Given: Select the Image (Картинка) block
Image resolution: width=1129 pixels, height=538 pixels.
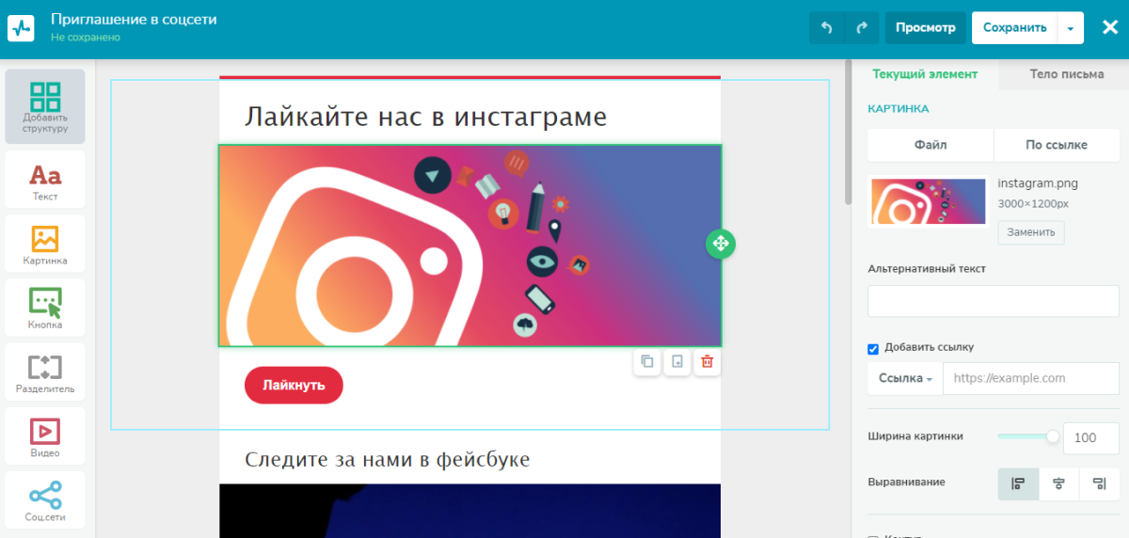Looking at the screenshot, I should [x=45, y=244].
